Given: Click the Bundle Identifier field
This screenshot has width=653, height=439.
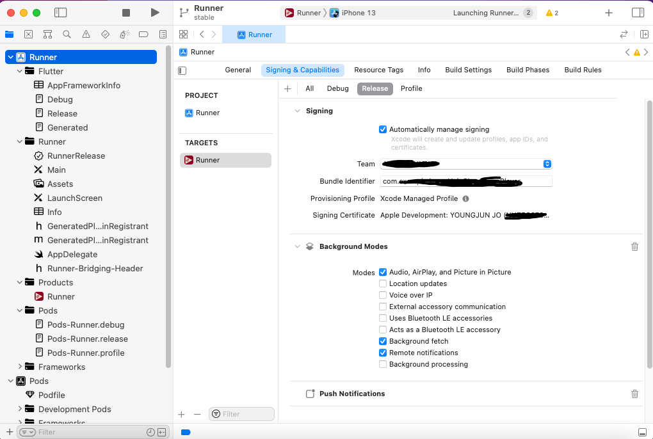Looking at the screenshot, I should (x=466, y=181).
